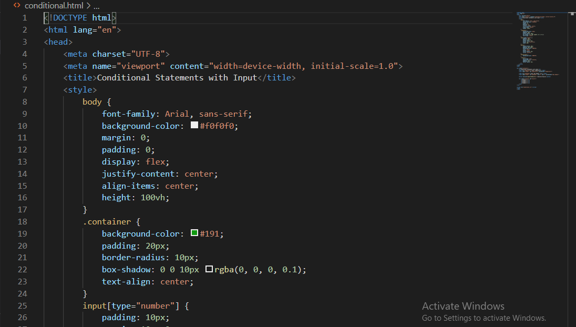The height and width of the screenshot is (327, 576).
Task: Click line number 8 in gutter
Action: tap(25, 102)
